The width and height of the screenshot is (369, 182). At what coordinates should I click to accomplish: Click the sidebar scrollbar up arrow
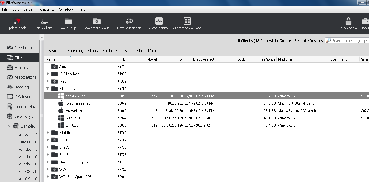coord(42,37)
